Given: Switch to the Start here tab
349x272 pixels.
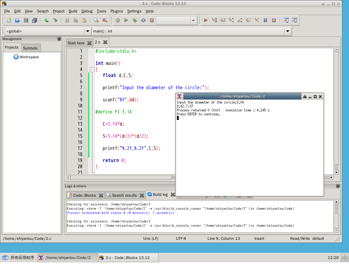Looking at the screenshot, I should [76, 43].
